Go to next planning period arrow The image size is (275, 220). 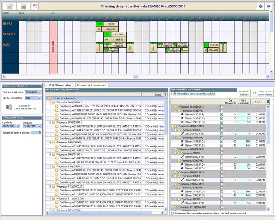[x=269, y=6]
